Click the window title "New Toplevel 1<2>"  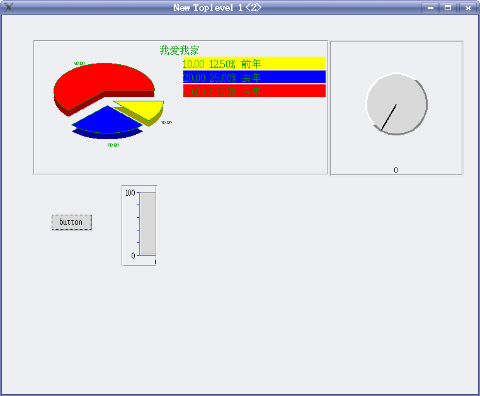[x=217, y=8]
